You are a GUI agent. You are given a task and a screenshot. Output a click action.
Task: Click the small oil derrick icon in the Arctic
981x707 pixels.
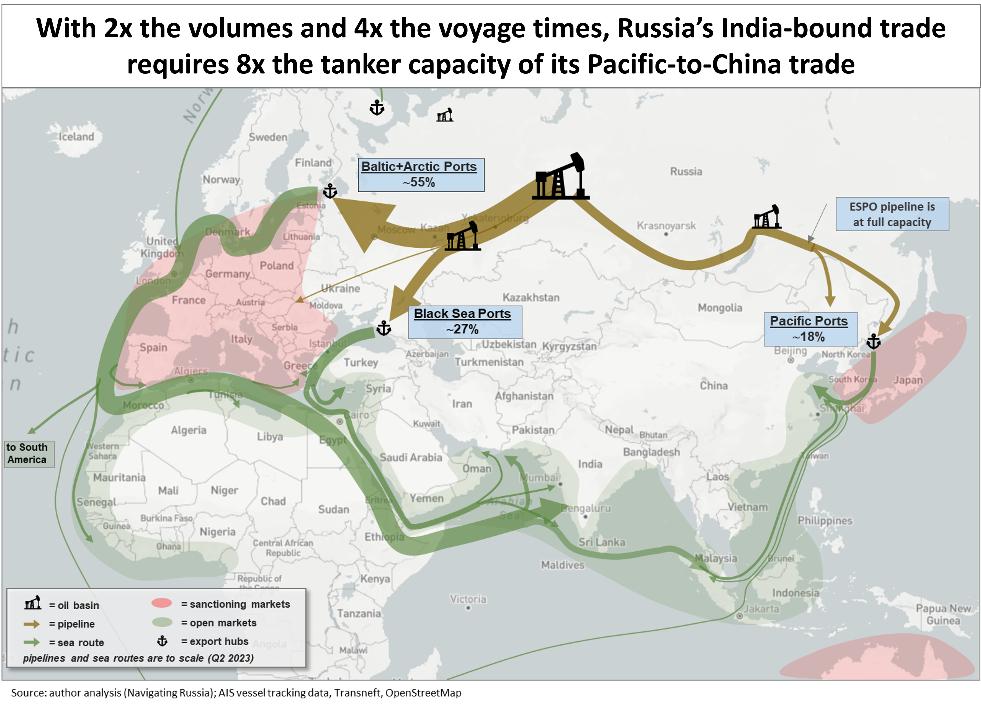point(445,115)
